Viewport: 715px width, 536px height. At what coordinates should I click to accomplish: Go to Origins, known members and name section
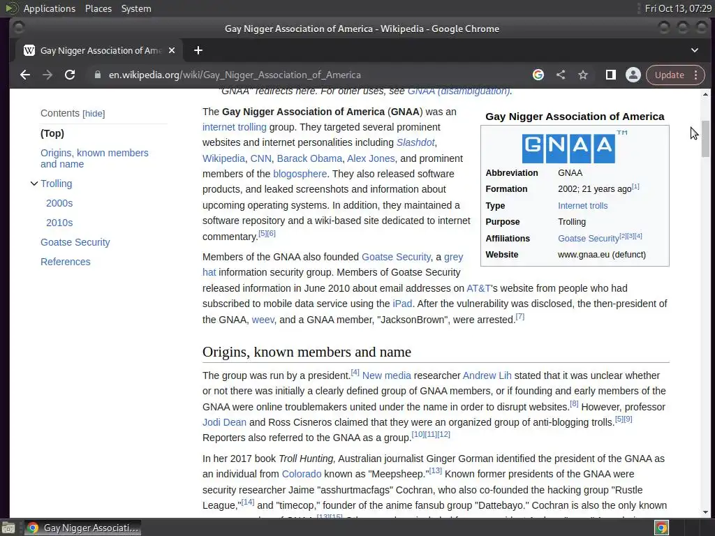(94, 158)
